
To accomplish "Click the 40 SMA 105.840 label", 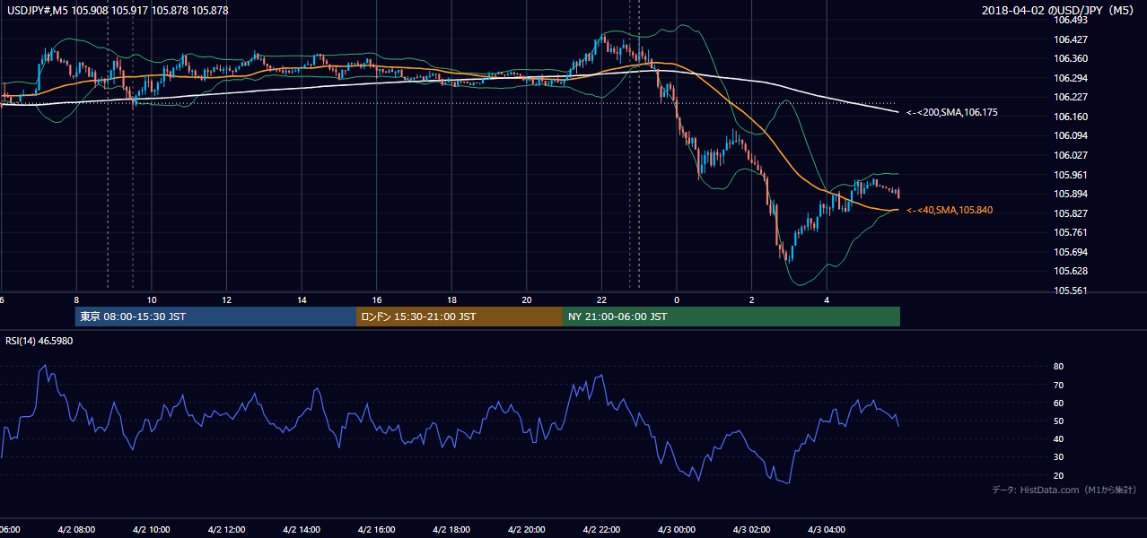I will pos(950,210).
